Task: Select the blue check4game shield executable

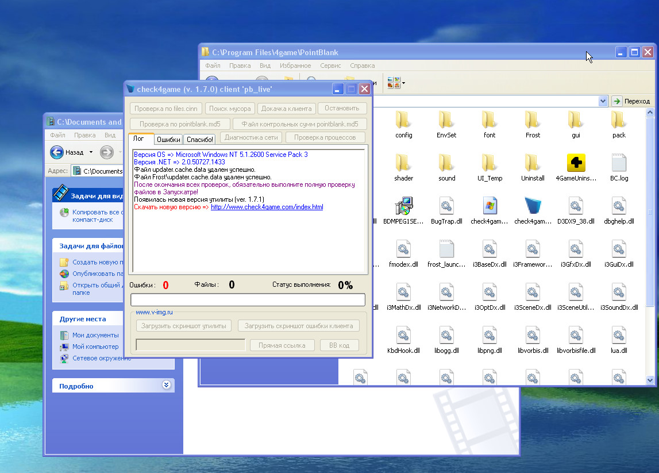Action: [x=533, y=206]
